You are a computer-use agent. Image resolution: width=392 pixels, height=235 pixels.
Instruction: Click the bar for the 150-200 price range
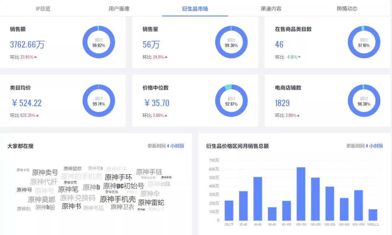[x=315, y=199]
